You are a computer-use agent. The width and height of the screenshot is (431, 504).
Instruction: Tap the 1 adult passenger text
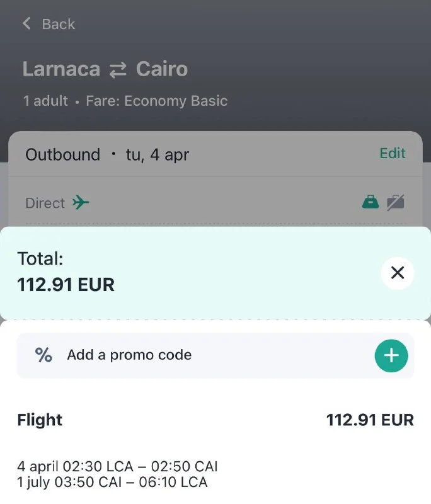point(45,101)
